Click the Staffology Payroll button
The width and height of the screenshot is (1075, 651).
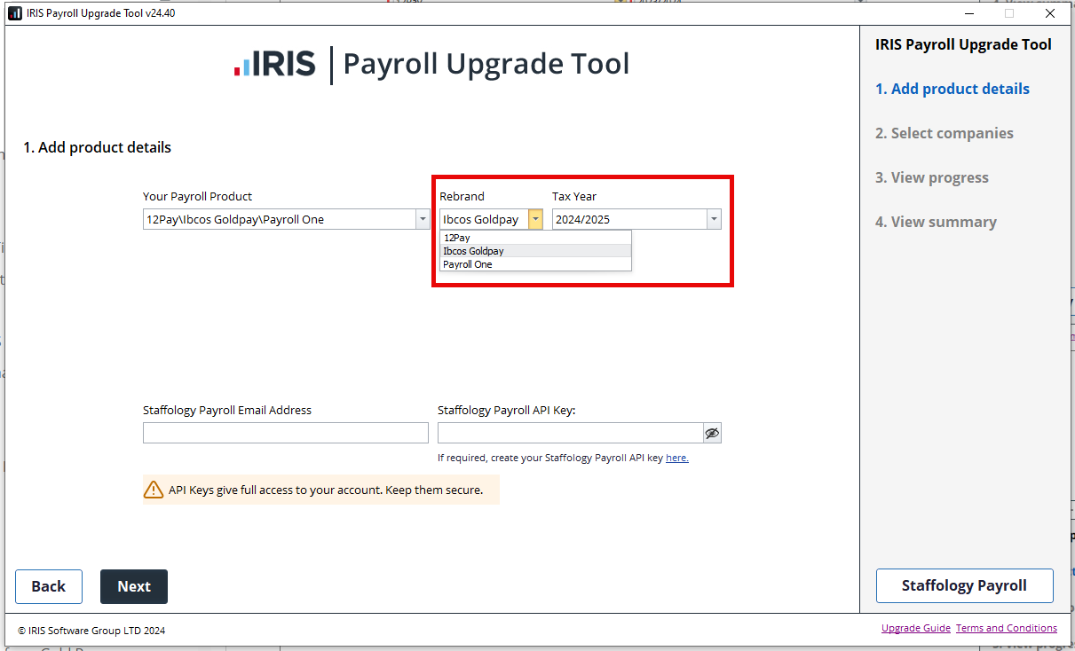click(965, 585)
